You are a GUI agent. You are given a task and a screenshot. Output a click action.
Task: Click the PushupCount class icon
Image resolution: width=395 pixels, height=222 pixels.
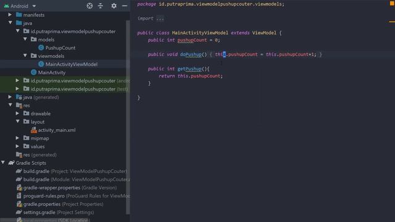(41, 47)
